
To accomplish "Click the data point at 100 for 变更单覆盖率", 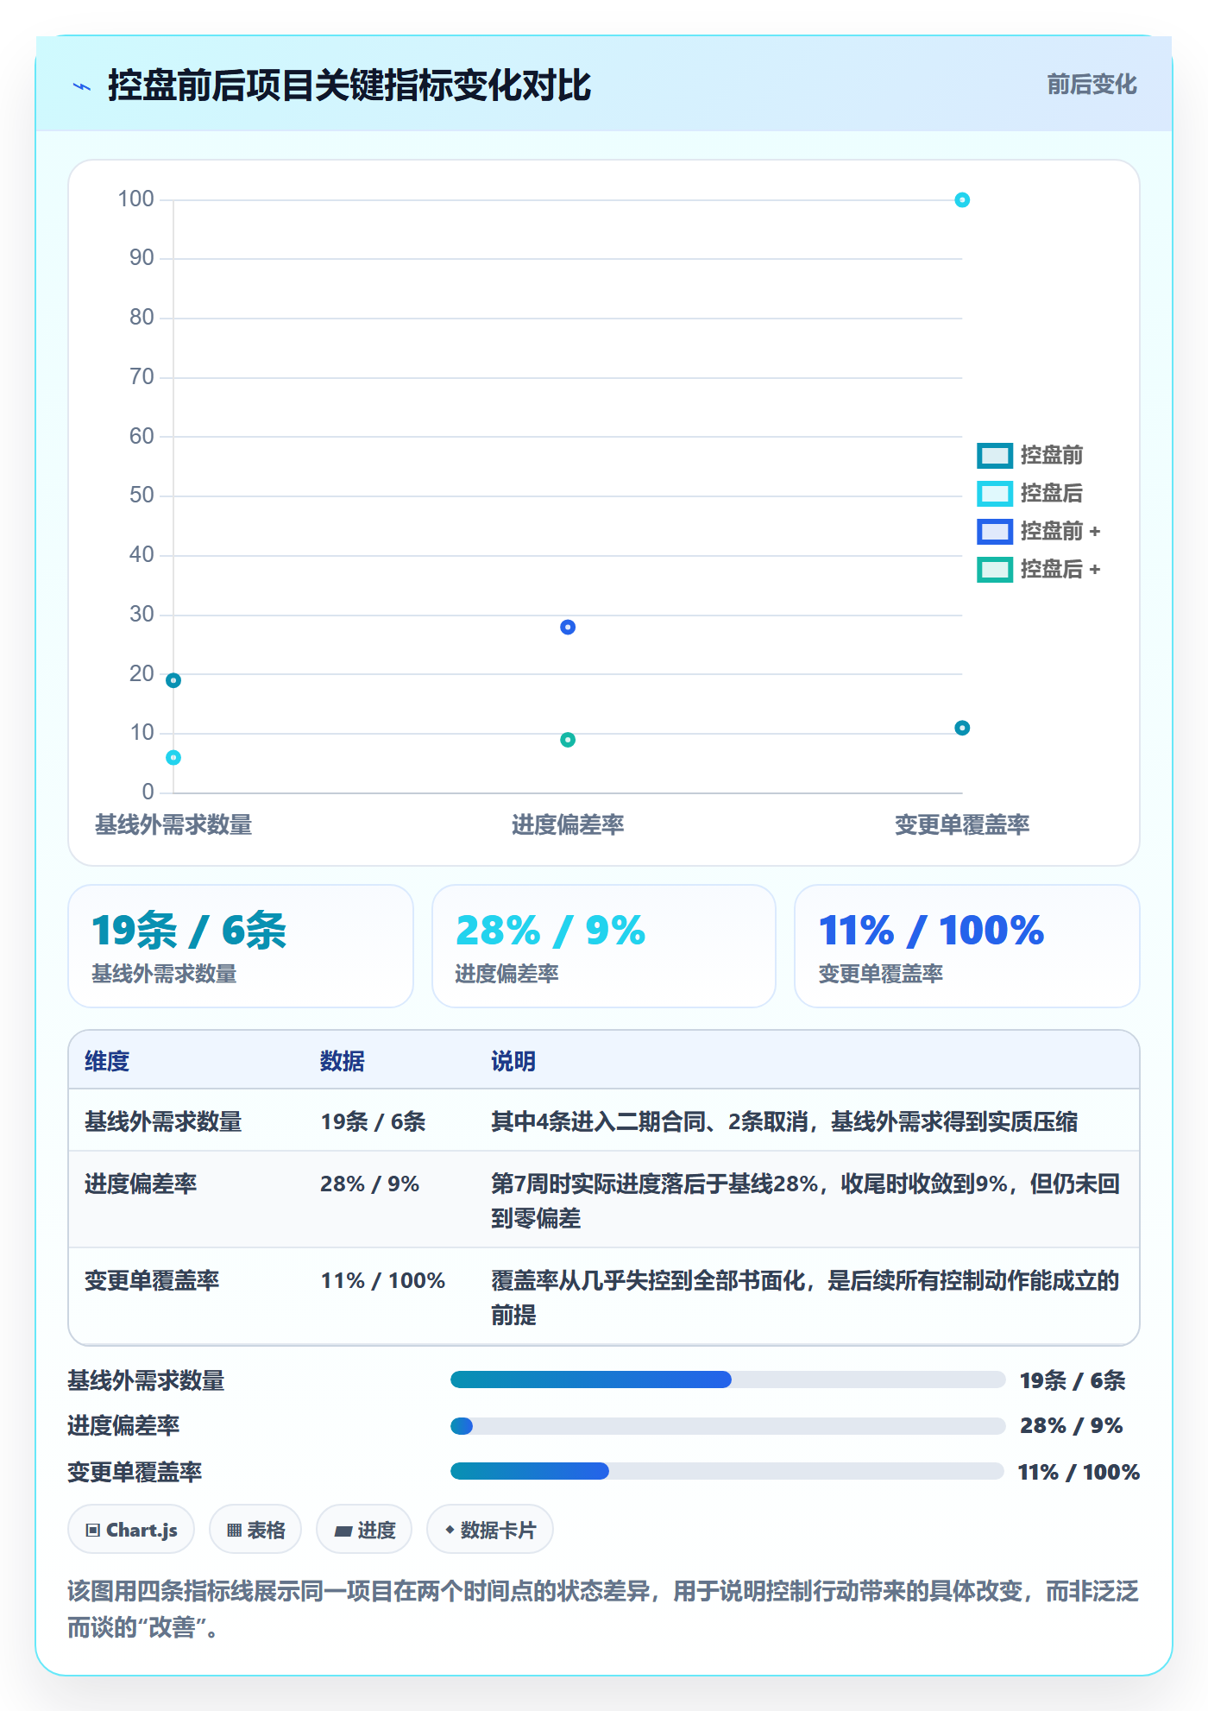I will click(x=962, y=200).
